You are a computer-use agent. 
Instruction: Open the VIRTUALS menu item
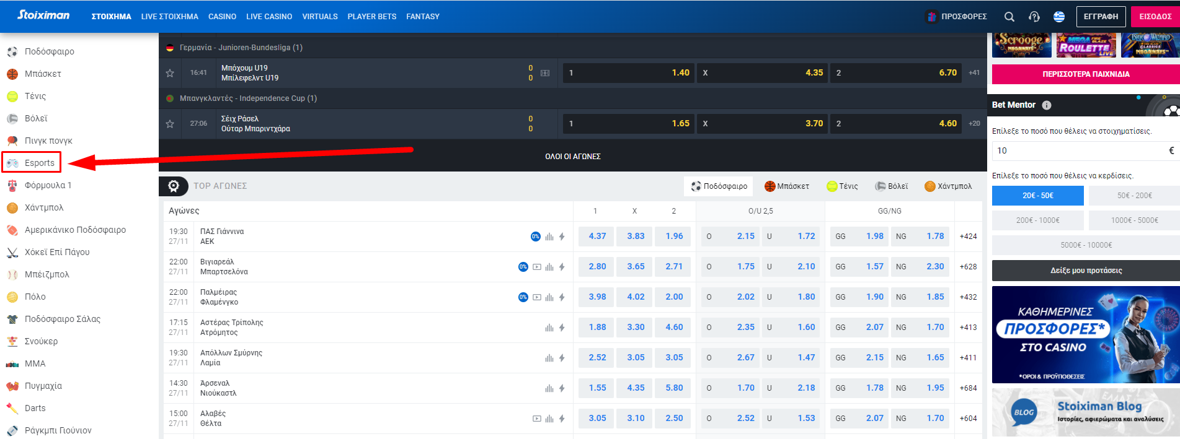(320, 17)
